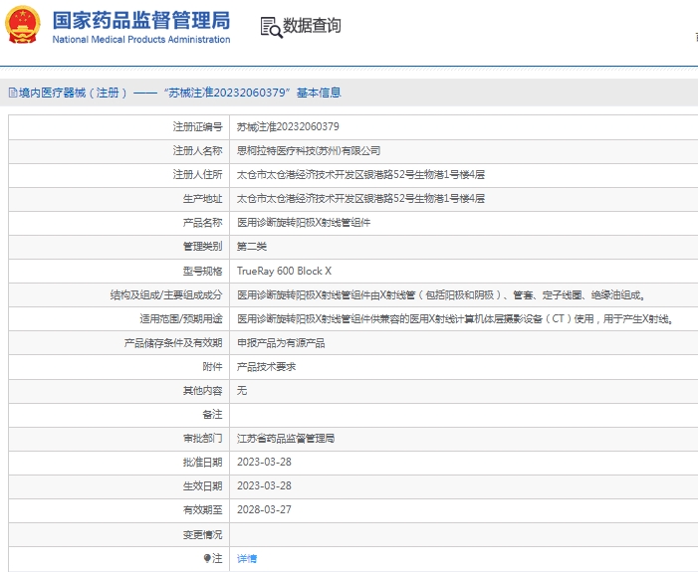Click the 有效期至 label
Screen dimensions: 698x572
[202, 510]
